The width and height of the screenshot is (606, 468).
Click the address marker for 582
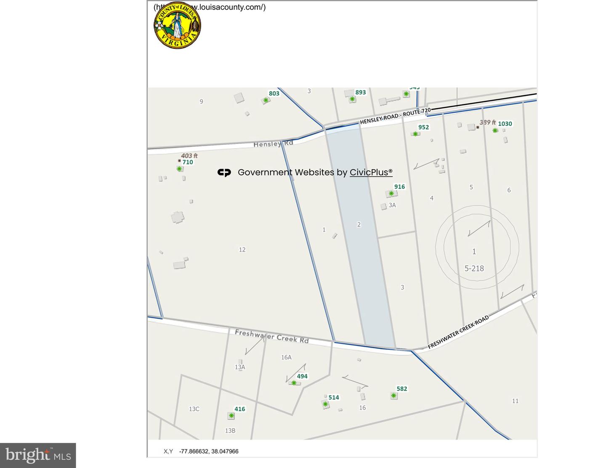[393, 396]
